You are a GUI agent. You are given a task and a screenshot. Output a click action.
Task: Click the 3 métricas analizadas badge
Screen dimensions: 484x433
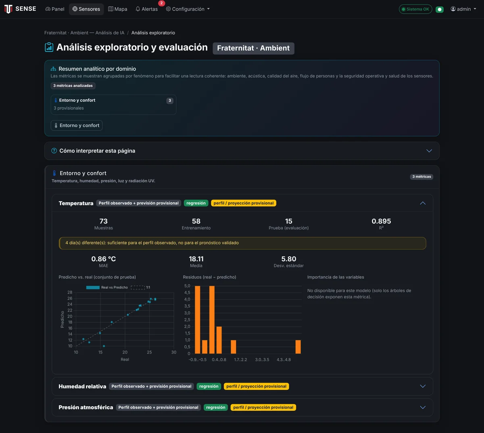(x=73, y=86)
